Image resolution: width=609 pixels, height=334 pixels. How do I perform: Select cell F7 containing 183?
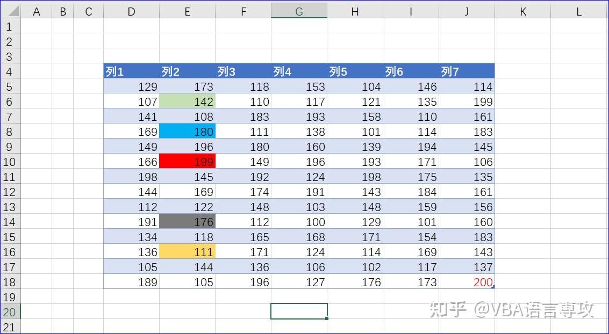[x=243, y=117]
